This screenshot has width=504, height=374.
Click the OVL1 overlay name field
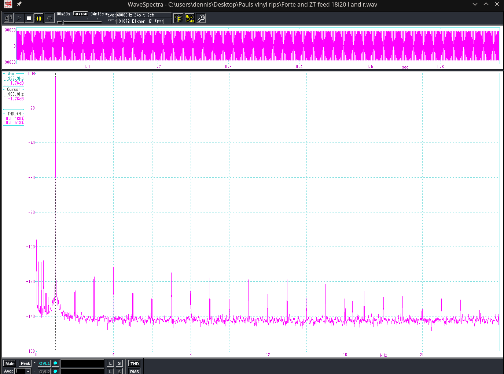click(x=82, y=363)
